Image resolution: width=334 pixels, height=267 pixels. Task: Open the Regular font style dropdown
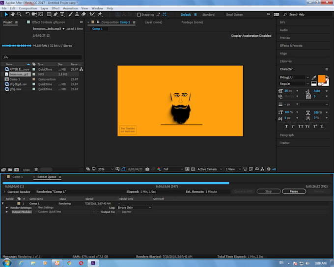pyautogui.click(x=294, y=83)
